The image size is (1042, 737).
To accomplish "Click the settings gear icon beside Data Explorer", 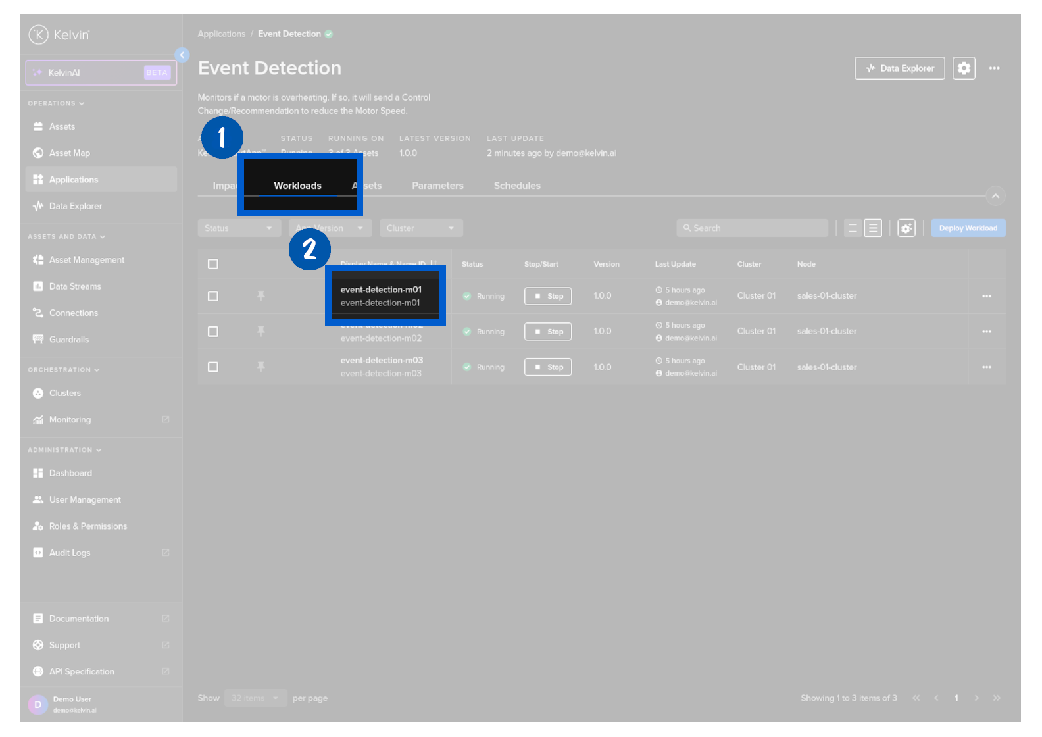I will (x=963, y=68).
